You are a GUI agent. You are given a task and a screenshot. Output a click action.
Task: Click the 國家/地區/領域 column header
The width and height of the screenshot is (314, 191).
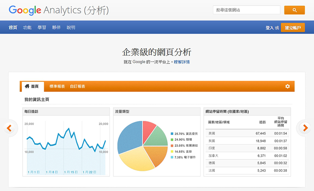click(219, 122)
